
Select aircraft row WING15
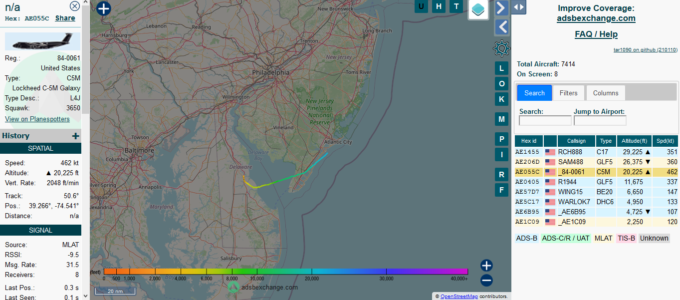coord(597,192)
